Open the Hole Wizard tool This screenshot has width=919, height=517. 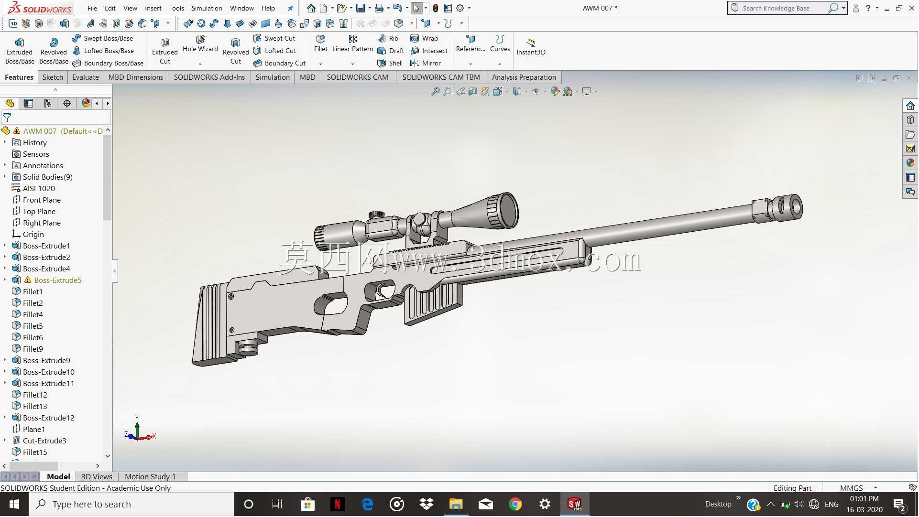(200, 44)
